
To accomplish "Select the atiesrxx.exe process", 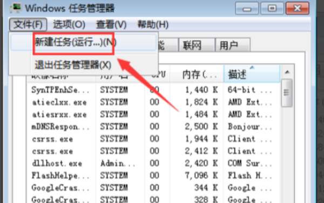I will (x=153, y=114).
